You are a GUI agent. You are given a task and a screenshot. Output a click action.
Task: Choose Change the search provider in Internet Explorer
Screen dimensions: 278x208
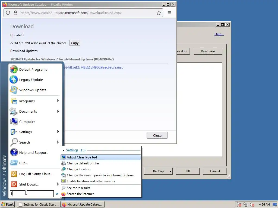pyautogui.click(x=101, y=175)
